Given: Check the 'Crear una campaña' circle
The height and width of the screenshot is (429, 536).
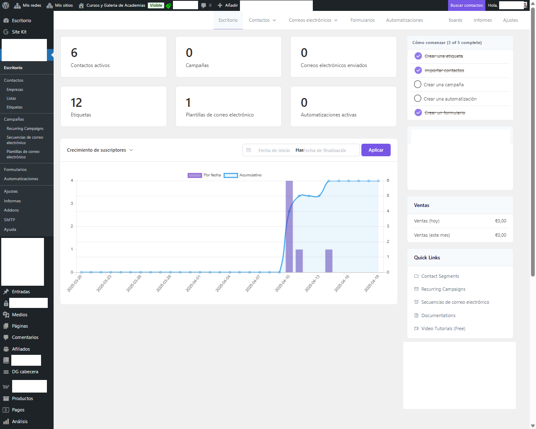Looking at the screenshot, I should coord(417,84).
